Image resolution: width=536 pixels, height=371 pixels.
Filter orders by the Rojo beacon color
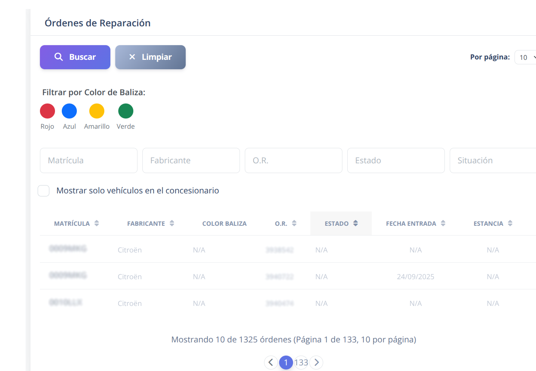pyautogui.click(x=47, y=111)
